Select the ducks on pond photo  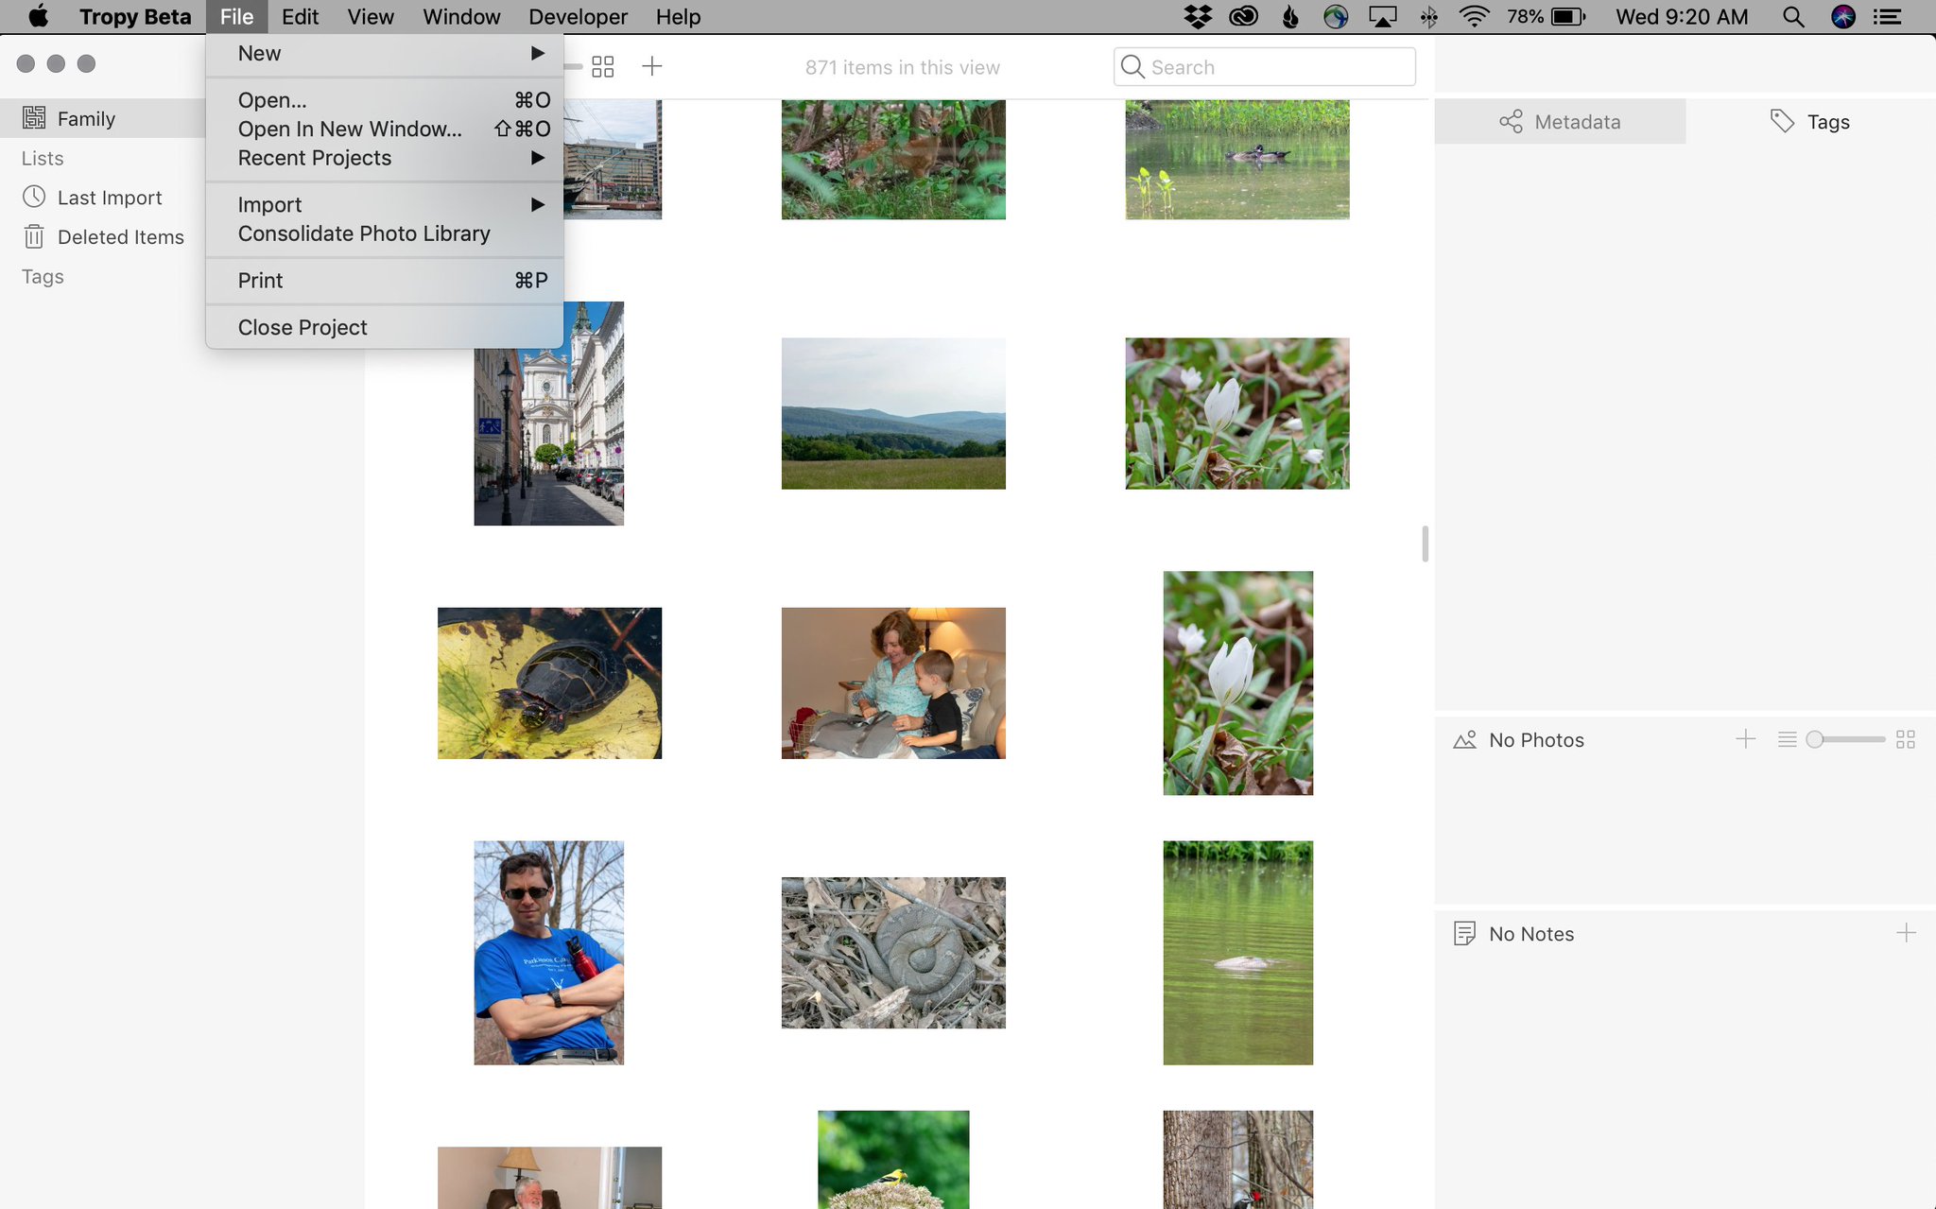(1237, 160)
